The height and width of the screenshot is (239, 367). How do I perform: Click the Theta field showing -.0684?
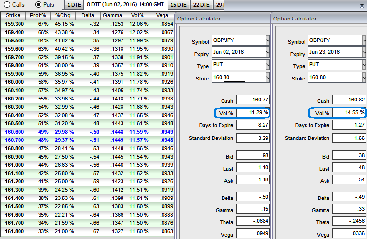pos(253,221)
